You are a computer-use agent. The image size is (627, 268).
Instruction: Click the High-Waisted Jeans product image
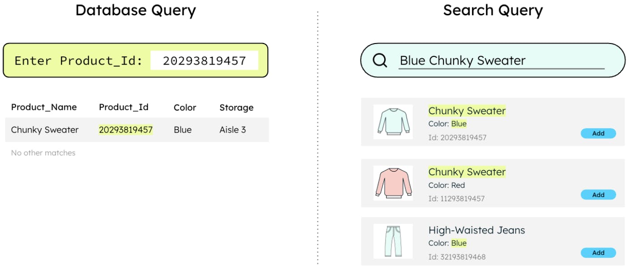click(393, 241)
